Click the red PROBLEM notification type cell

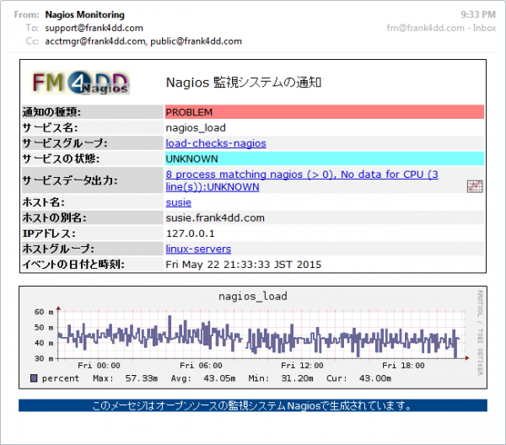point(325,112)
